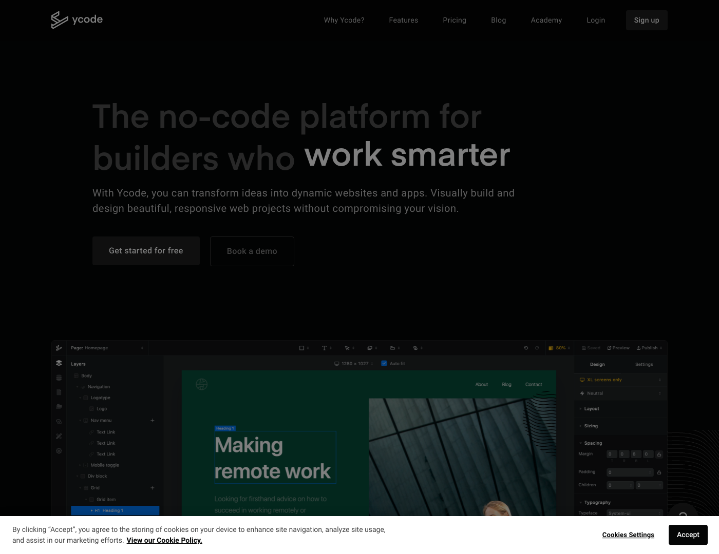Go to the Pricing page
This screenshot has height=554, width=719.
click(x=455, y=20)
